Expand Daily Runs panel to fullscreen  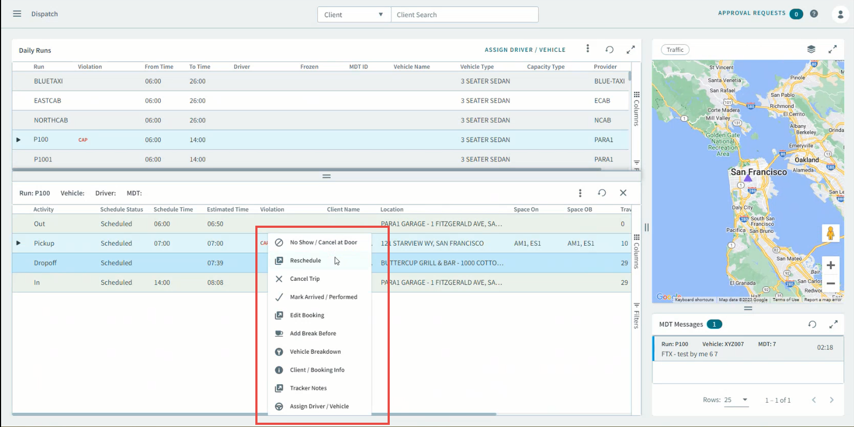(x=631, y=50)
